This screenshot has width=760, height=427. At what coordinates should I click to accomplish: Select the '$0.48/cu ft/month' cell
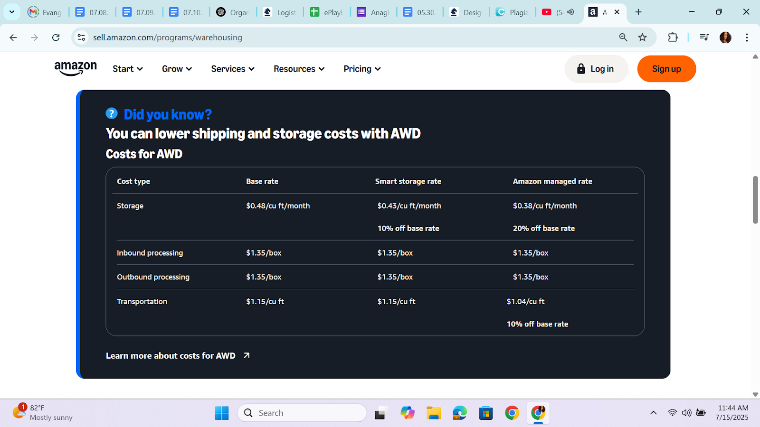click(x=278, y=206)
